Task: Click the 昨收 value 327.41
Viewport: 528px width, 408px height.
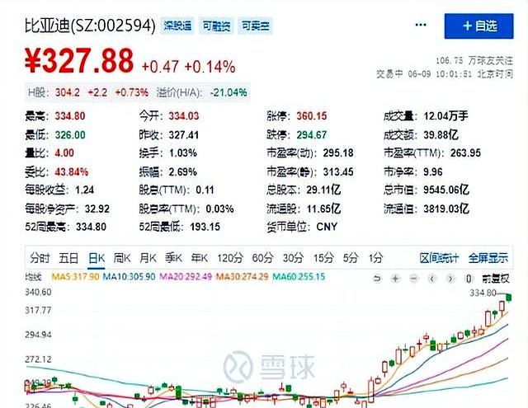Action: click(184, 135)
